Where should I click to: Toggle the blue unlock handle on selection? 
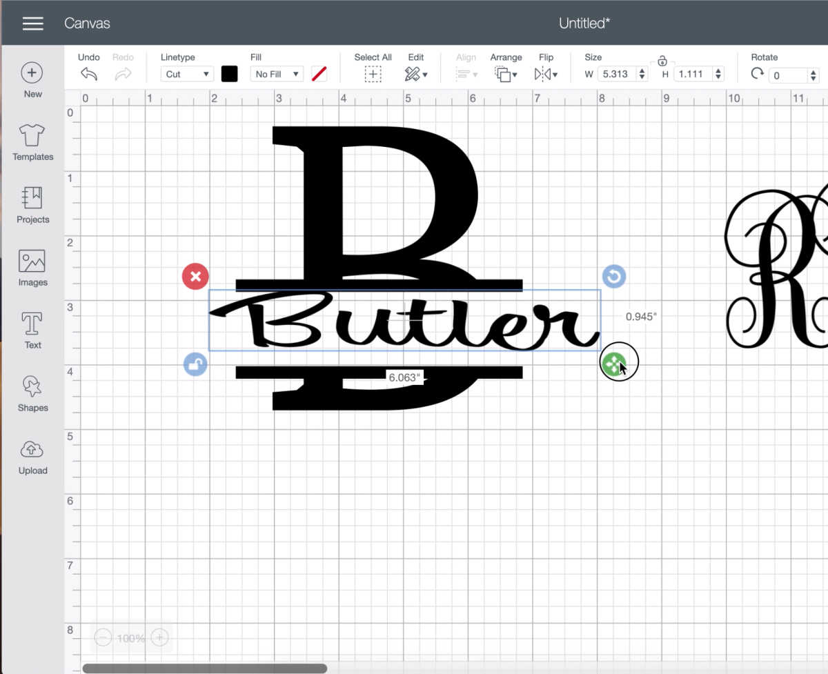(x=195, y=364)
